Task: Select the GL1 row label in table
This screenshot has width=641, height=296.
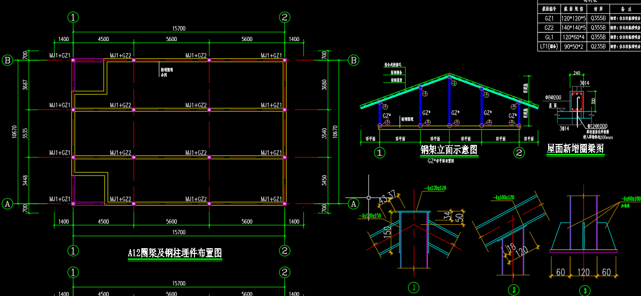Action: (x=549, y=37)
